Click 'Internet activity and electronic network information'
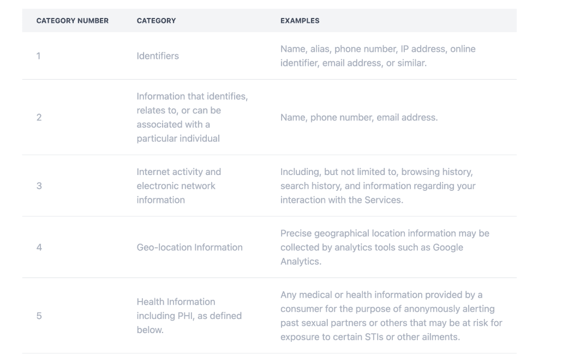The width and height of the screenshot is (580, 362). (178, 186)
